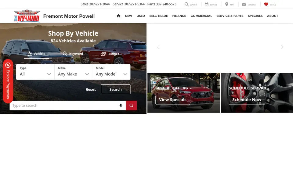Viewport: 293px width, 183px height.
Task: Open the FINANCE menu
Action: [179, 16]
